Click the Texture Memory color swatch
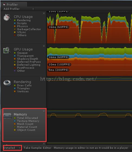The image size is (132, 152). click(15, 121)
